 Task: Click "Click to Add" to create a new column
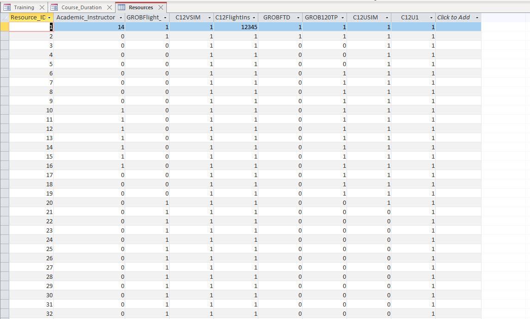coord(453,17)
